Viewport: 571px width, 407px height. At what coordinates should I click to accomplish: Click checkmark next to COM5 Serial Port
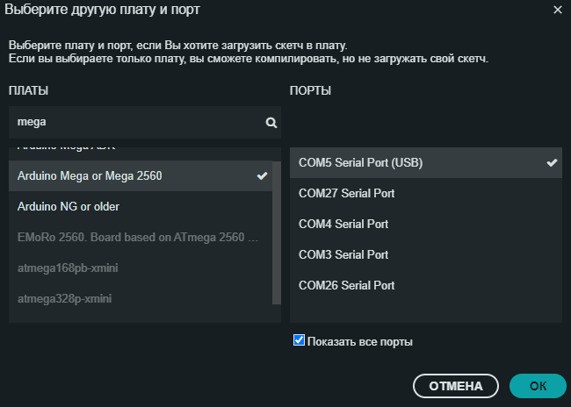[x=551, y=162]
